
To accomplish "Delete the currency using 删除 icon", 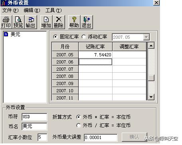I will tap(59, 22).
